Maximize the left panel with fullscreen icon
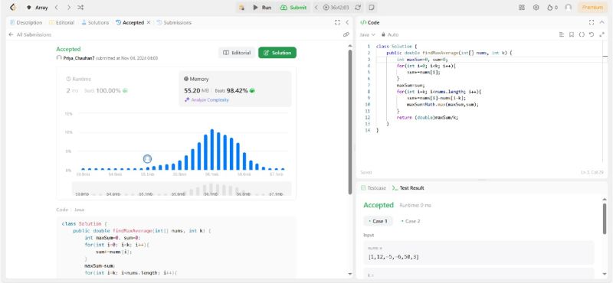Viewport: 613px width, 283px height. tap(337, 23)
